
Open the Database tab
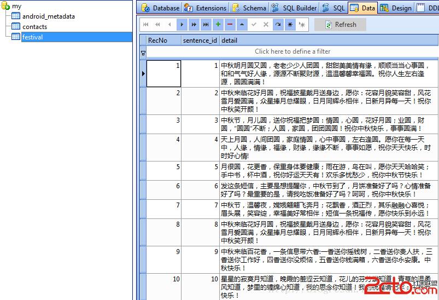point(160,8)
